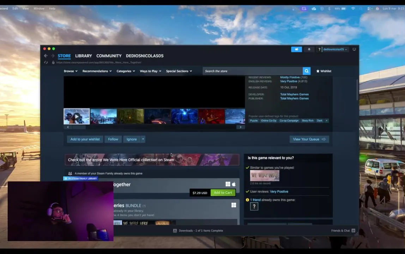
Task: Open the Wishlist button
Action: pyautogui.click(x=324, y=71)
